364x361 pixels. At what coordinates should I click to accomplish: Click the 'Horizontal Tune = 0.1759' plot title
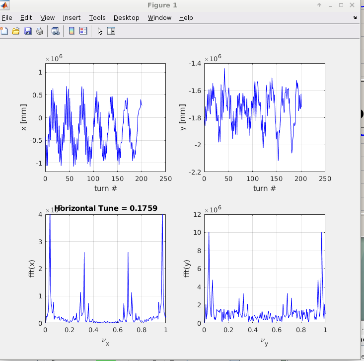(x=105, y=208)
